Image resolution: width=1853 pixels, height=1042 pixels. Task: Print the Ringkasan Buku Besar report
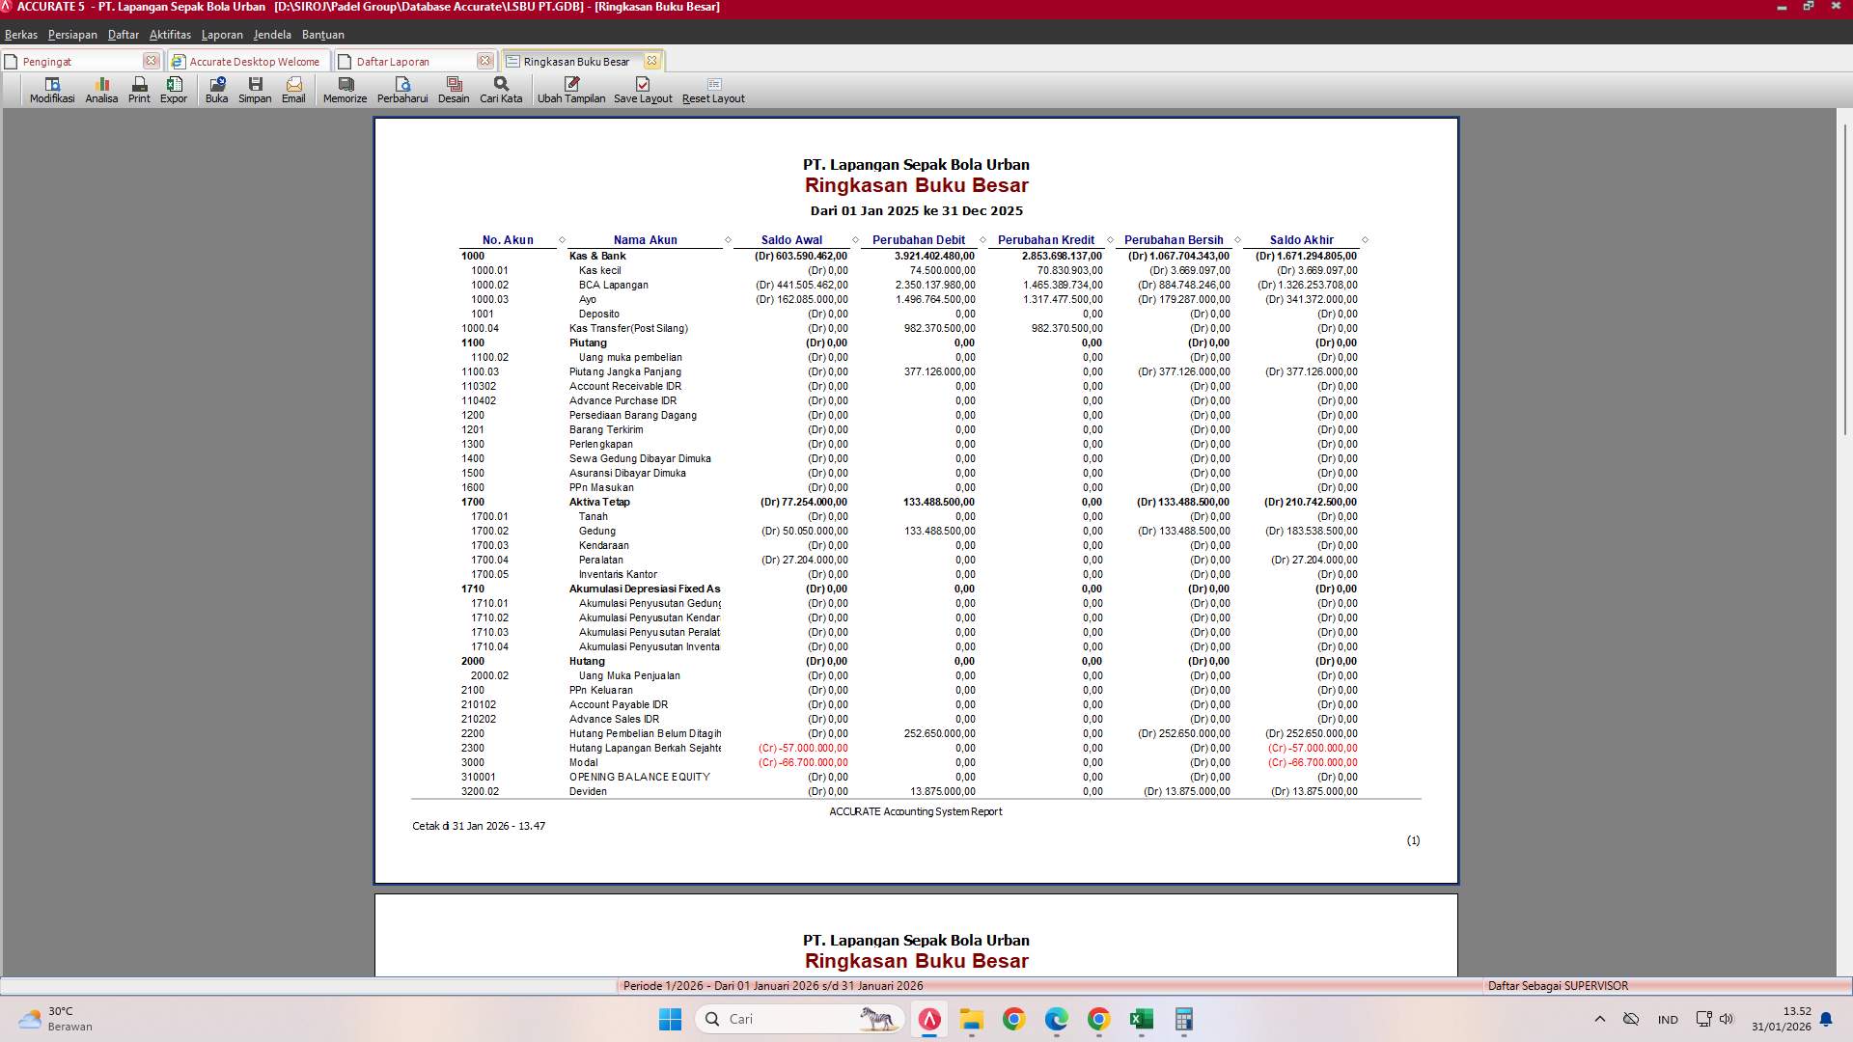(138, 90)
